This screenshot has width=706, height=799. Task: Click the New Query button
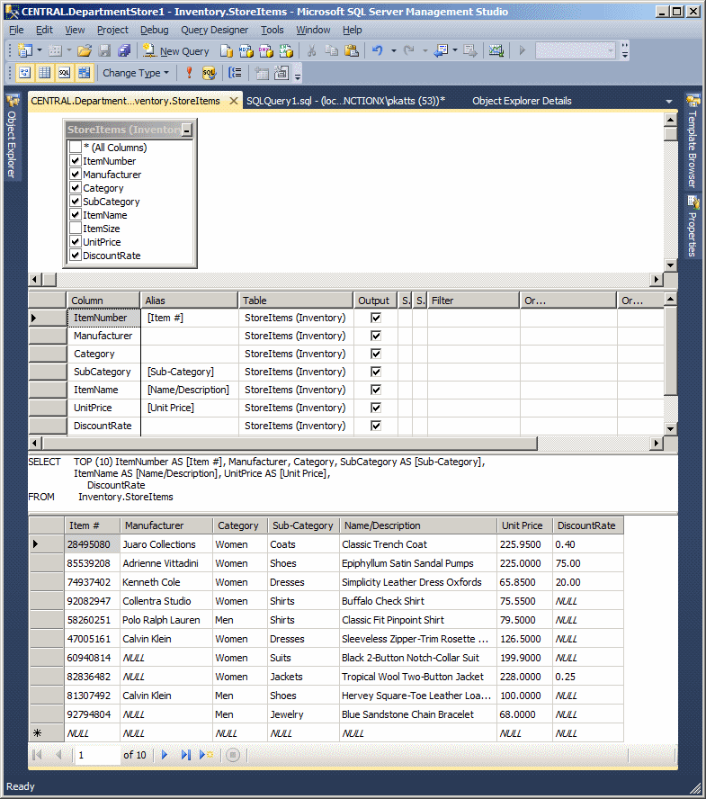(176, 50)
